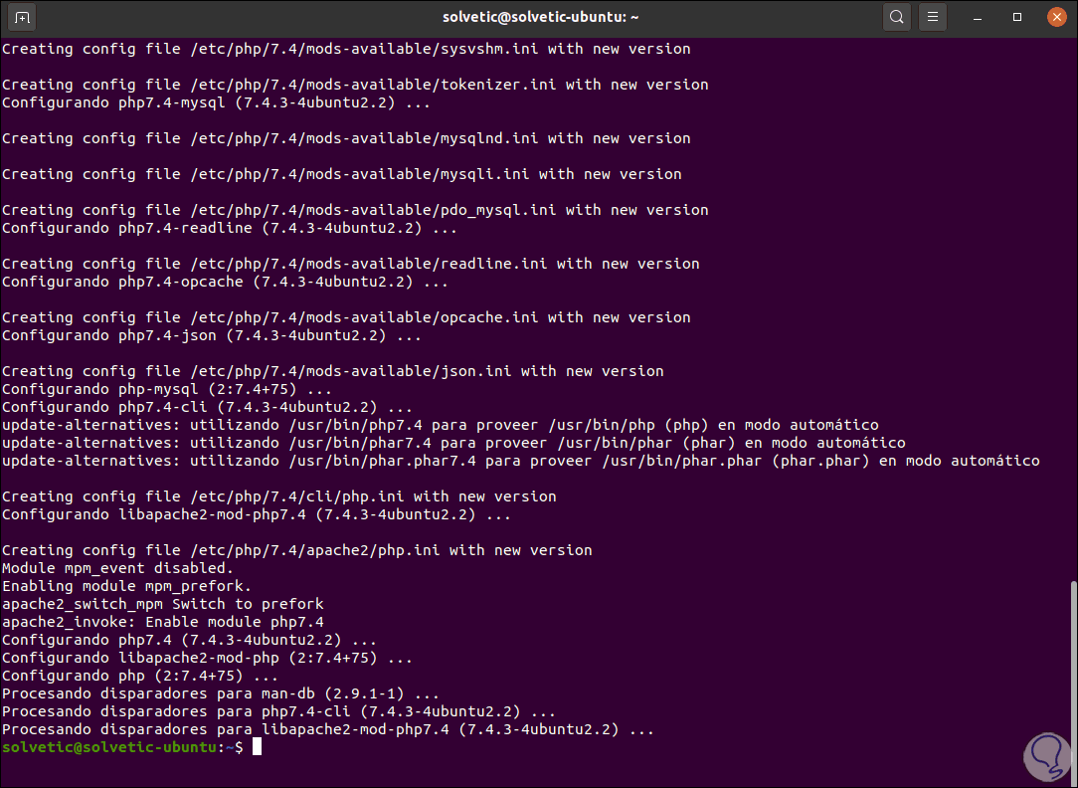
Task: Open the hamburger menu
Action: point(932,17)
